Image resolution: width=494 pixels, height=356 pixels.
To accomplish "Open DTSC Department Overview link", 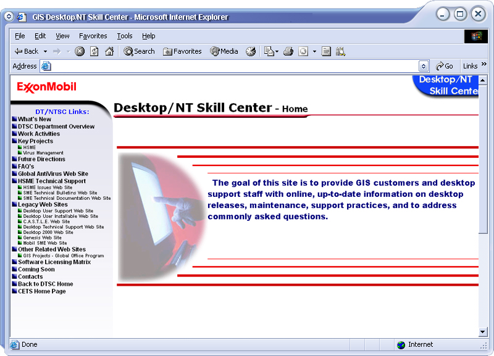I will pyautogui.click(x=56, y=126).
